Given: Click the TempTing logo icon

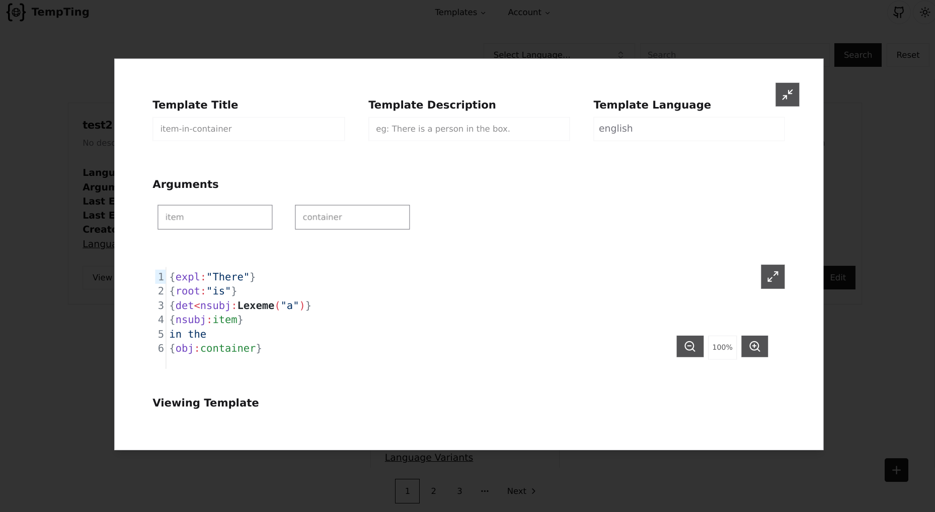Looking at the screenshot, I should [x=16, y=13].
